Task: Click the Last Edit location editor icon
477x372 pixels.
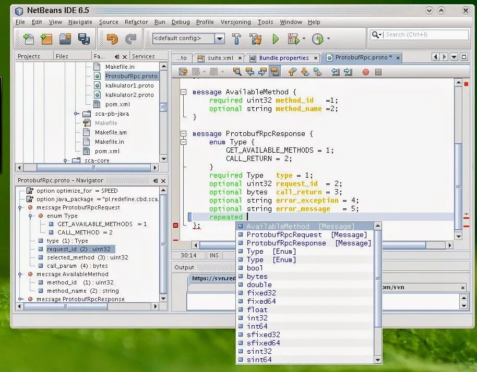Action: point(183,72)
